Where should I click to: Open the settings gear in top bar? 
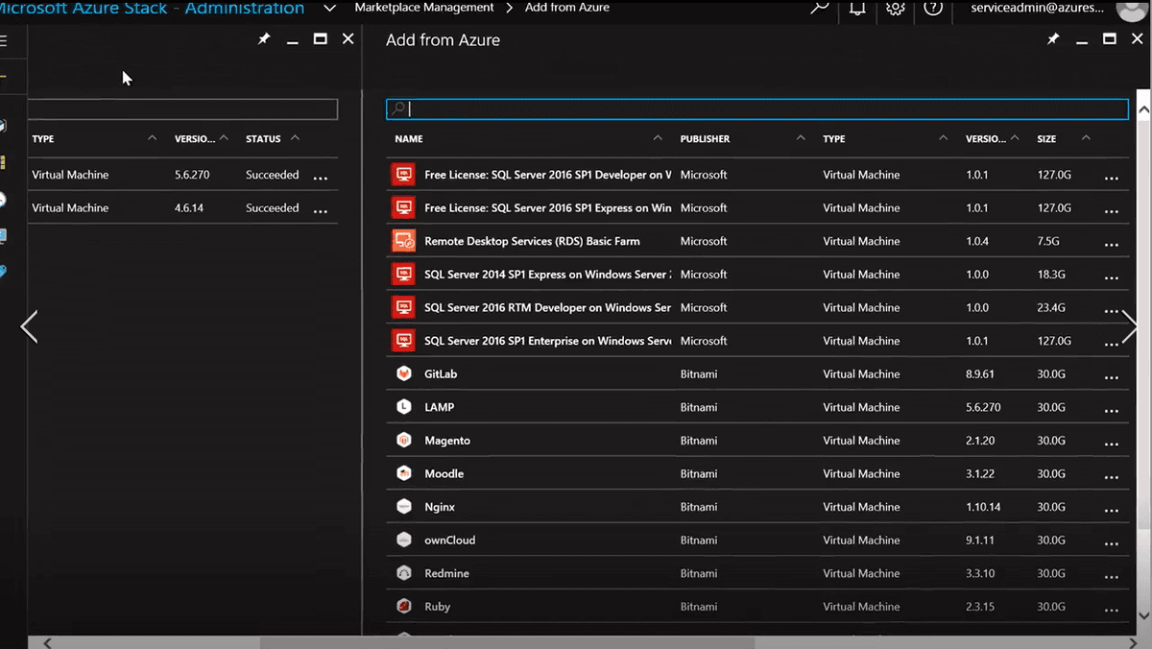coord(896,8)
